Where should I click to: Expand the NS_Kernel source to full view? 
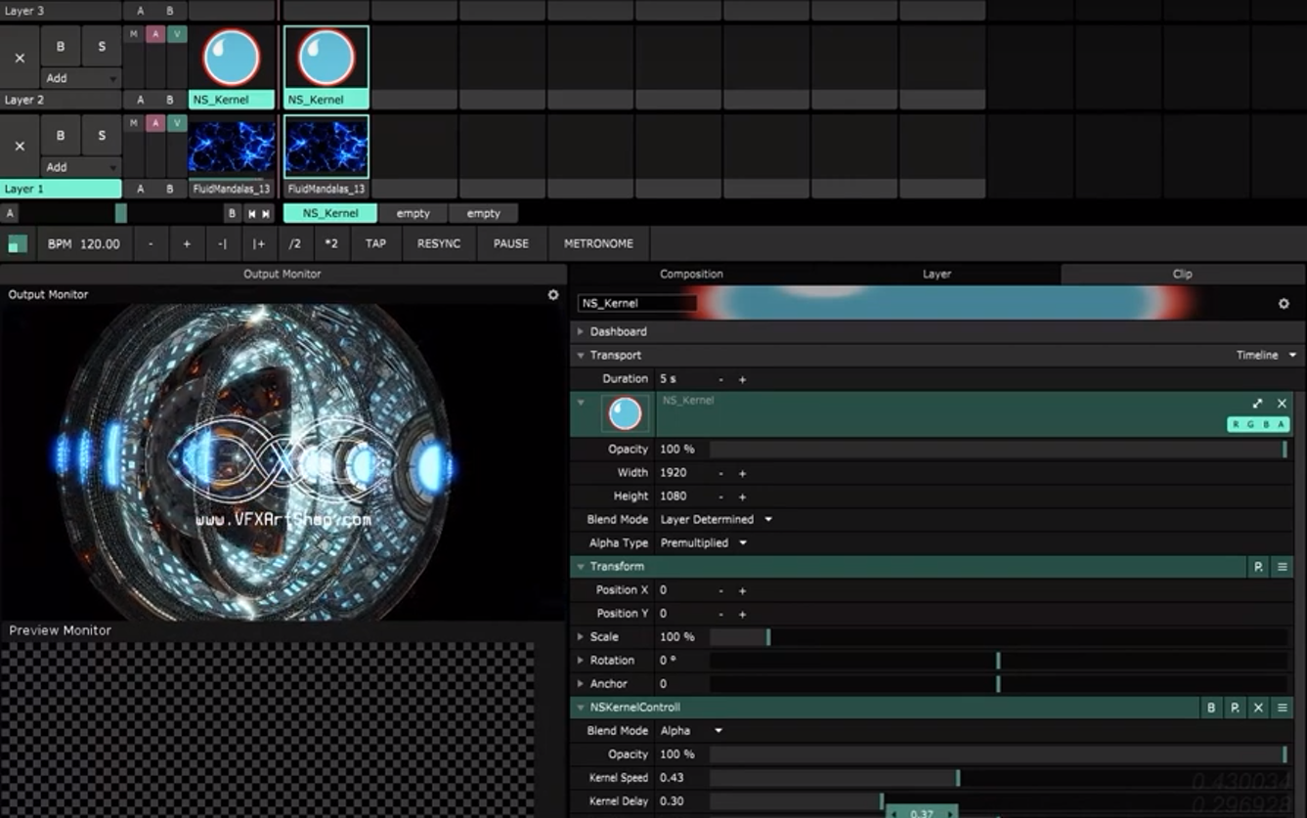[1257, 403]
